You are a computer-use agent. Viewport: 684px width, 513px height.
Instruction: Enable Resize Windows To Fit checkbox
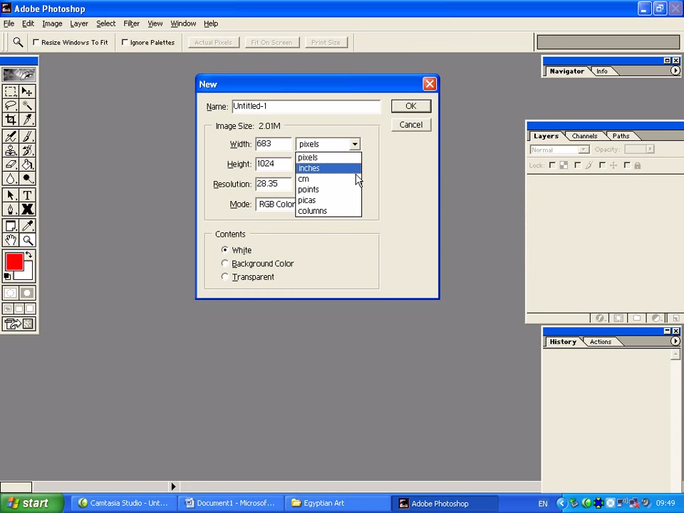click(36, 42)
